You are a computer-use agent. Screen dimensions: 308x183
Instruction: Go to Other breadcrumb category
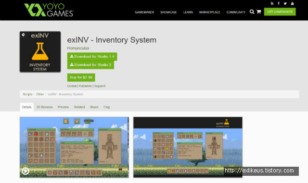coord(40,94)
